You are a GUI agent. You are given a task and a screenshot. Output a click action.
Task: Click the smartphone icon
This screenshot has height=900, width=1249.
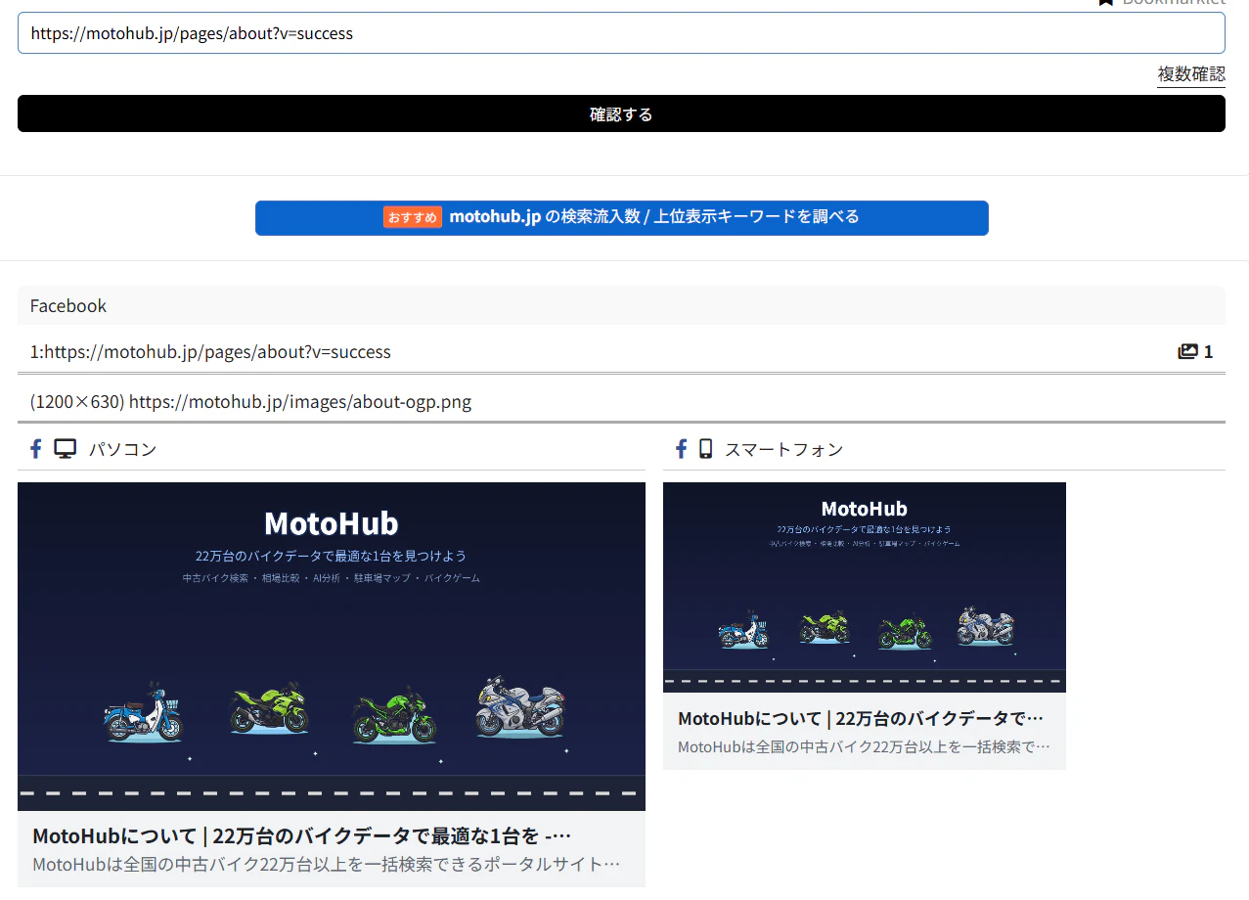pos(705,449)
